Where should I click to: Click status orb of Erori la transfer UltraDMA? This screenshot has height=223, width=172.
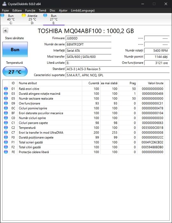click(x=6, y=132)
